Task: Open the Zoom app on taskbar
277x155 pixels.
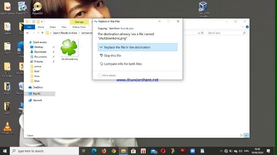Action: pos(193,151)
